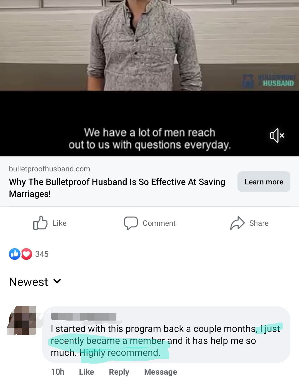Click the Learn more button
299x386 pixels.
264,182
